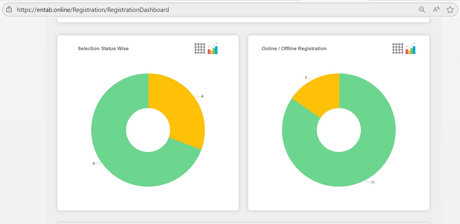460x224 pixels.
Task: Click the data label 2 on Registration chart
Action: pos(306,77)
